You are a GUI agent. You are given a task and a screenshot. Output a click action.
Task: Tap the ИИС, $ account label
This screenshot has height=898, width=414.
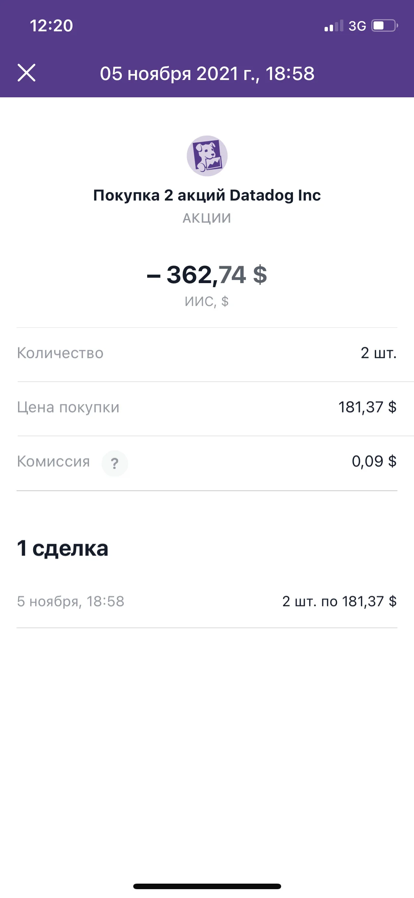pyautogui.click(x=207, y=302)
